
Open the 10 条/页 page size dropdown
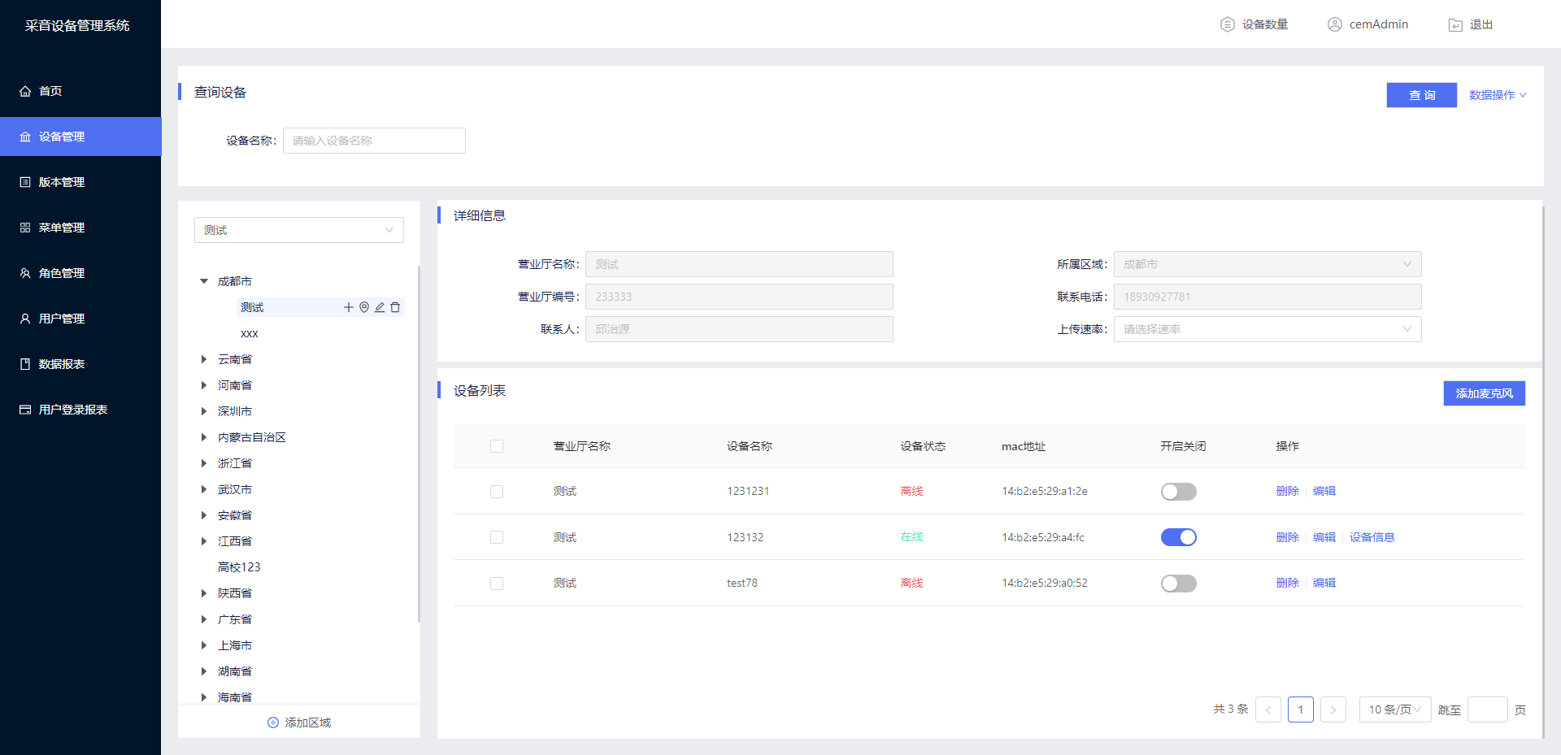coord(1395,709)
